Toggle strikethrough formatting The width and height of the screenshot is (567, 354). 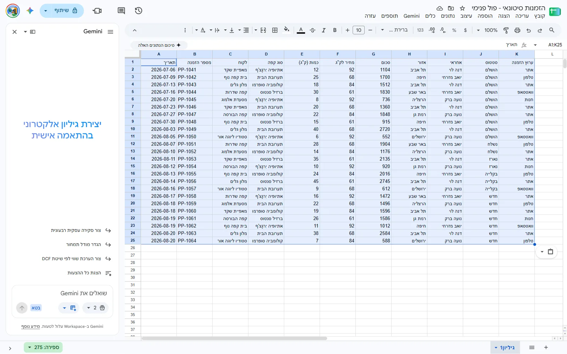[x=312, y=30]
